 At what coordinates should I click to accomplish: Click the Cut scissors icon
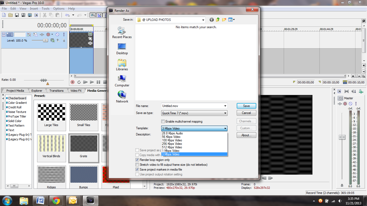pyautogui.click(x=45, y=15)
